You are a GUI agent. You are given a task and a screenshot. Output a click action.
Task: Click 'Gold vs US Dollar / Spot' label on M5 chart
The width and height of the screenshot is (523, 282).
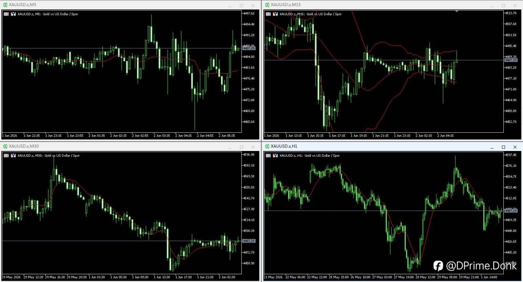pos(60,14)
